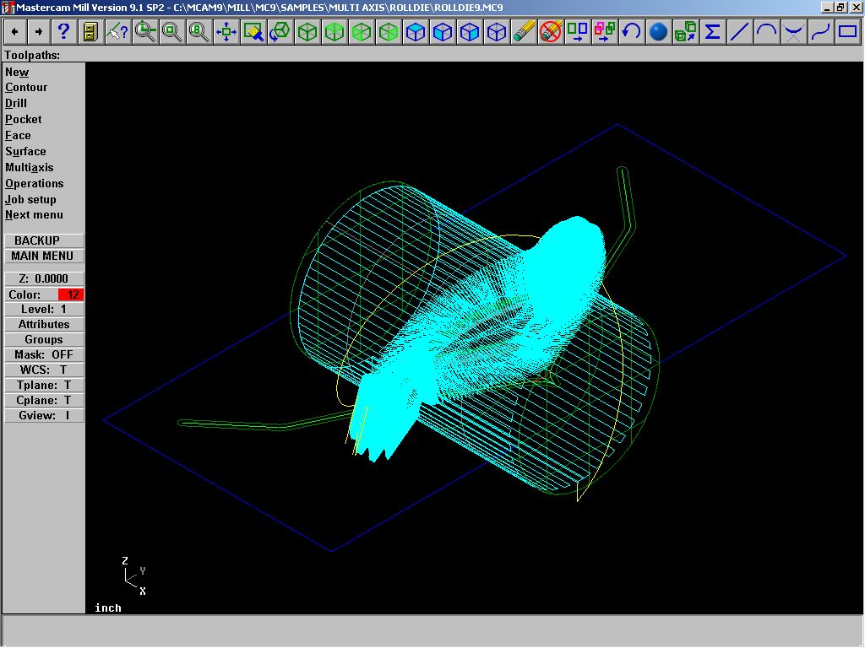This screenshot has height=648, width=865.
Task: Change the Cplane: T setting
Action: pos(44,401)
